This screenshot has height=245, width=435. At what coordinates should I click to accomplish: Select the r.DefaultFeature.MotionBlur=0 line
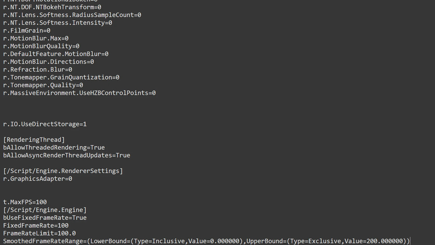pos(56,54)
